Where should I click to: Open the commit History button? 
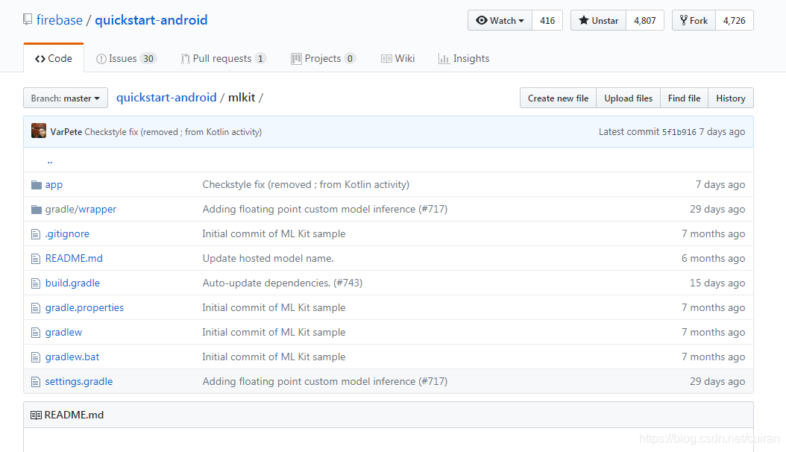coord(730,98)
